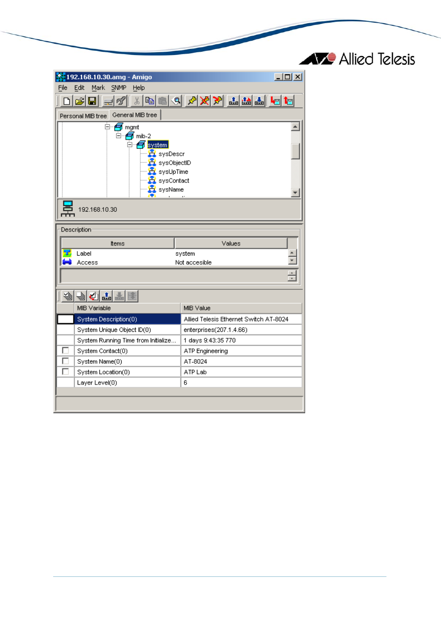This screenshot has width=441, height=624.
Task: Click the Find magnifier icon
Action: click(176, 101)
